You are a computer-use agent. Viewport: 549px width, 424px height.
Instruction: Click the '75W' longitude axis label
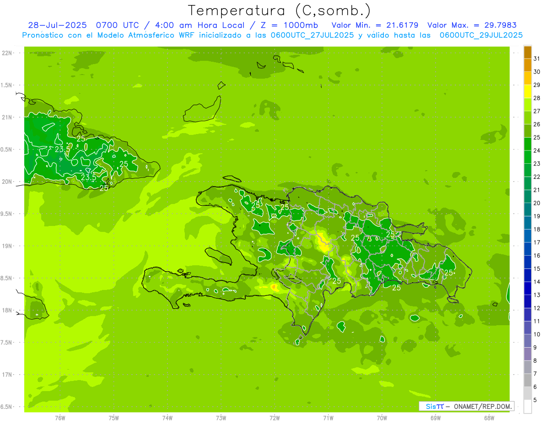[114, 418]
